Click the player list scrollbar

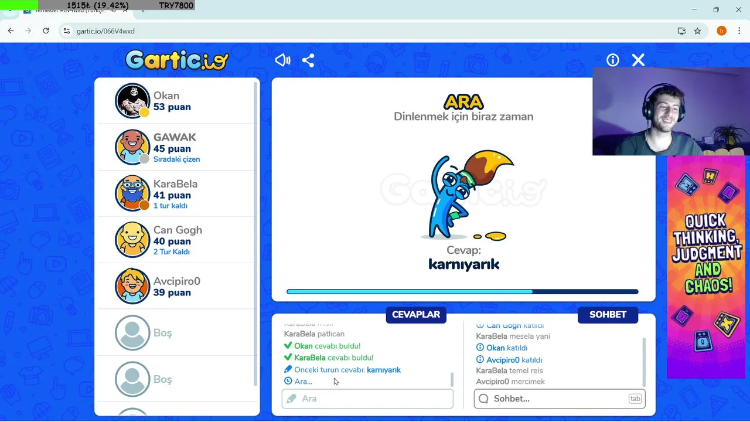(255, 234)
